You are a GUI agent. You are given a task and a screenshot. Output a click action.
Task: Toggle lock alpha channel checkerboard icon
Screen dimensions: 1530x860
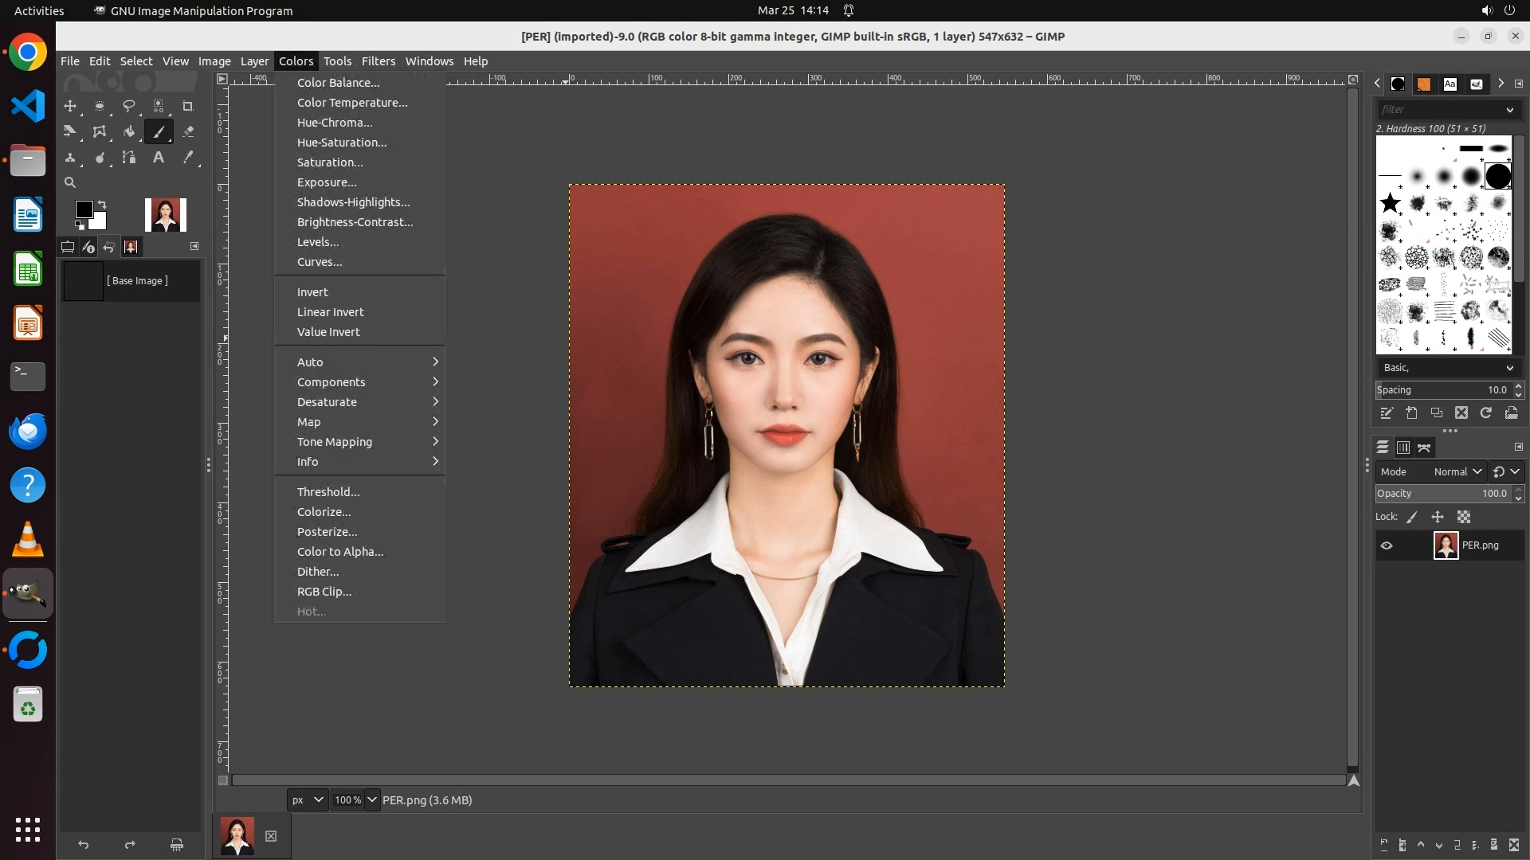click(1464, 517)
